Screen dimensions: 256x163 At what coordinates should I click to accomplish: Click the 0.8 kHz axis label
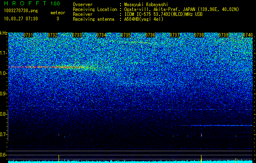click(x=3, y=114)
